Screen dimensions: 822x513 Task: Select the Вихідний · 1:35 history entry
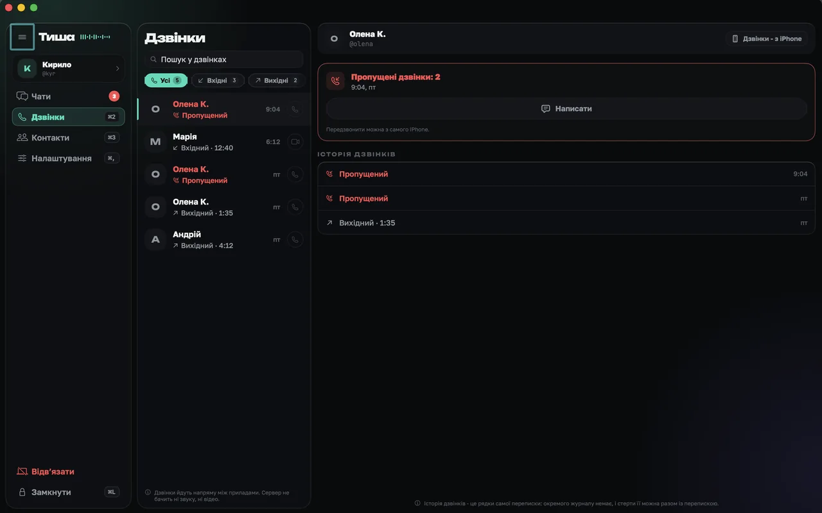point(566,223)
